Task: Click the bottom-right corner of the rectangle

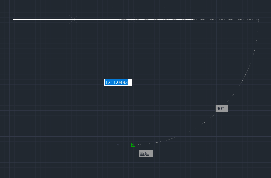Action: (x=193, y=145)
